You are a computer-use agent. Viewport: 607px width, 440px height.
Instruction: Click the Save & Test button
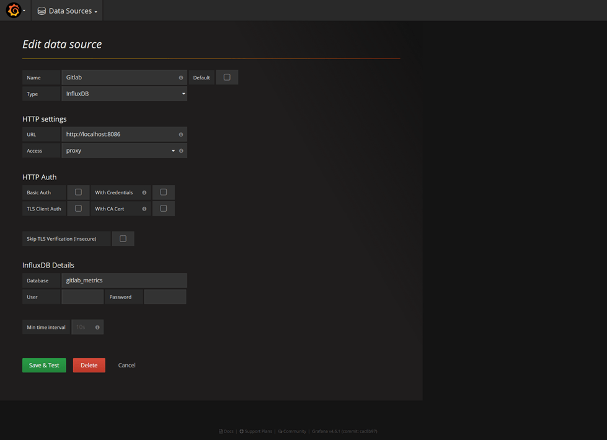click(44, 366)
